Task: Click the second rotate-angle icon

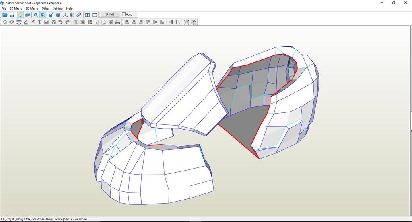Action: pos(178,22)
